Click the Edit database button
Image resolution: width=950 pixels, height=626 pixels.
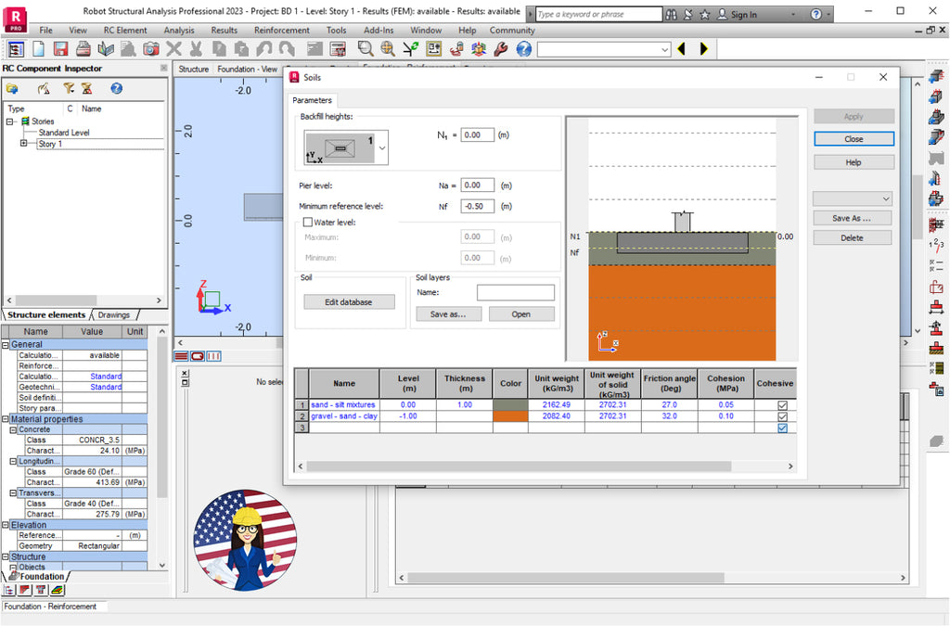click(x=349, y=302)
